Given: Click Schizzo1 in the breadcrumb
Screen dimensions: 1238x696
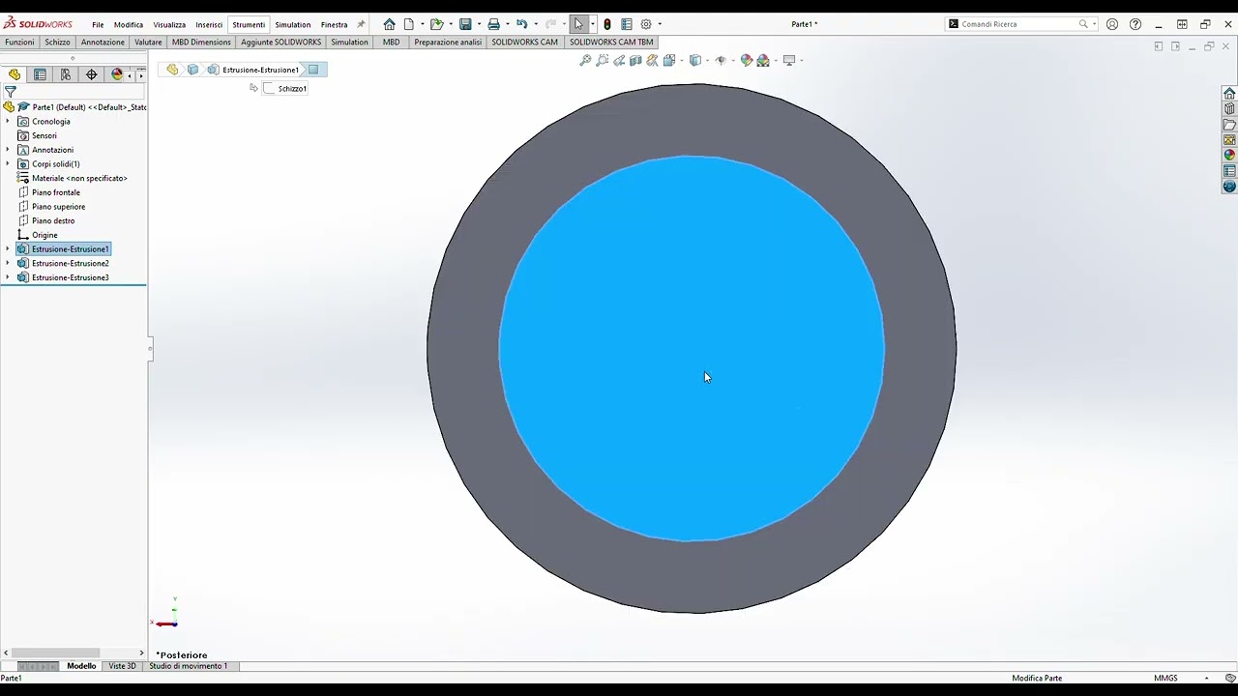Looking at the screenshot, I should point(285,88).
